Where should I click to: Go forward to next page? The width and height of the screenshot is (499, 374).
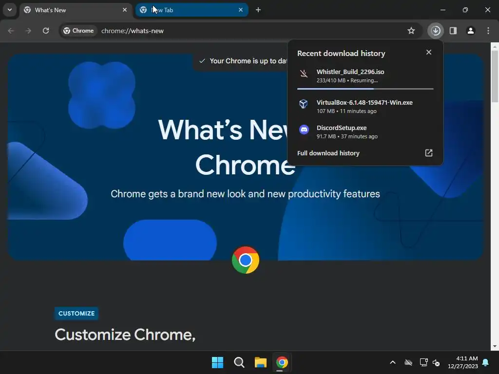pyautogui.click(x=28, y=31)
